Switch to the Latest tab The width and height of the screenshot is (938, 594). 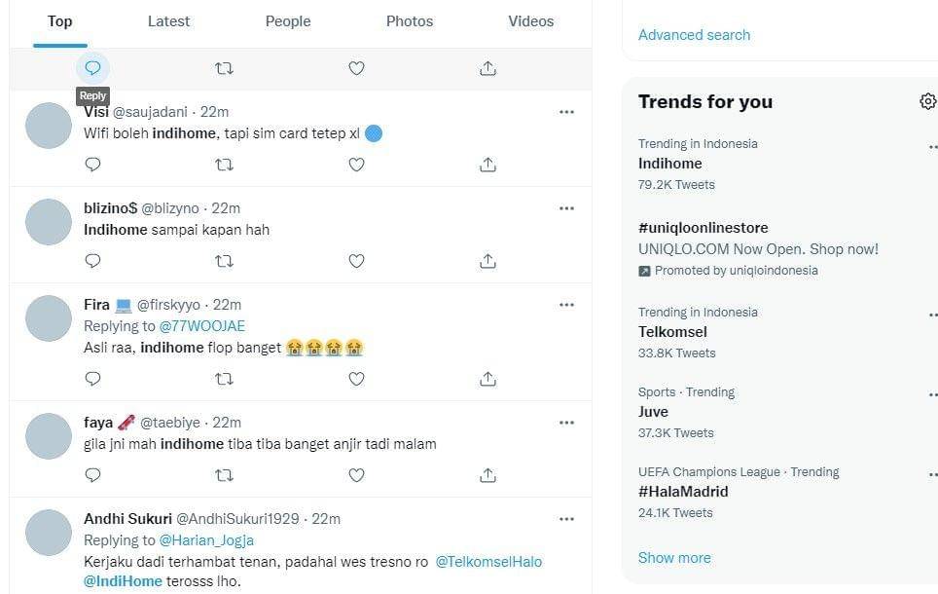click(168, 21)
